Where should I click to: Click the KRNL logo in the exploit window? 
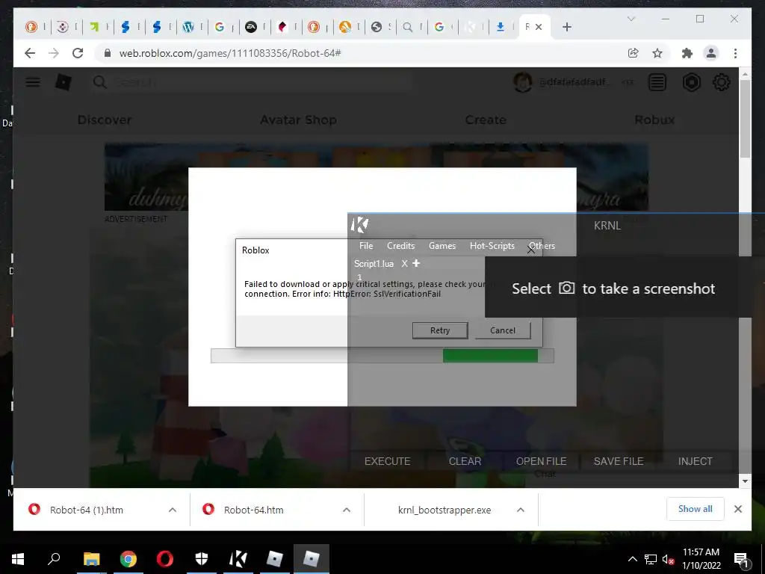coord(359,224)
